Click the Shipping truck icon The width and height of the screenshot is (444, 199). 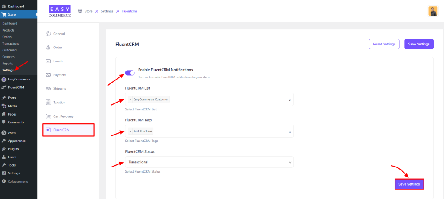[48, 89]
